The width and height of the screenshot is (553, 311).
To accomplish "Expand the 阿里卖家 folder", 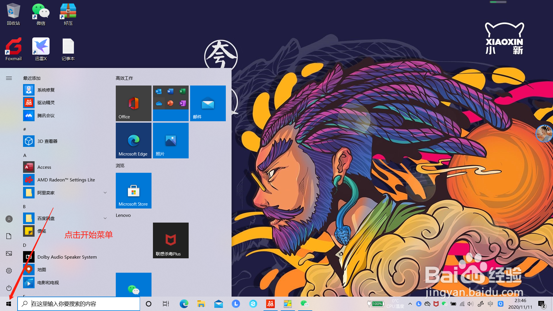I will click(x=105, y=193).
